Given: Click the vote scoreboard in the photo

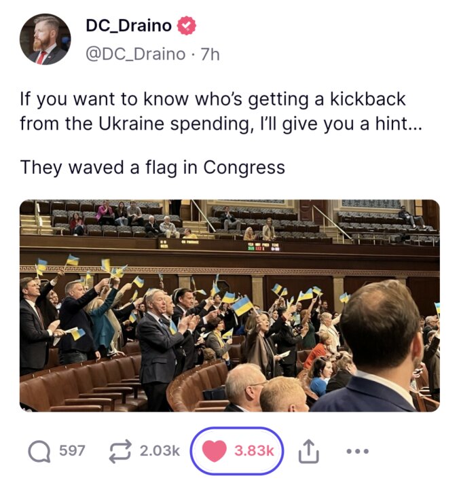Looking at the screenshot, I should 263,247.
